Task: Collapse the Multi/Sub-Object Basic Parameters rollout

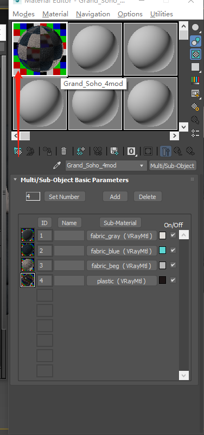Action: click(x=16, y=180)
